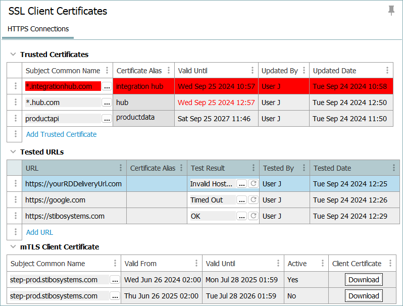Open the ellipsis beside the Timed Out result
This screenshot has height=306, width=403.
coord(242,200)
